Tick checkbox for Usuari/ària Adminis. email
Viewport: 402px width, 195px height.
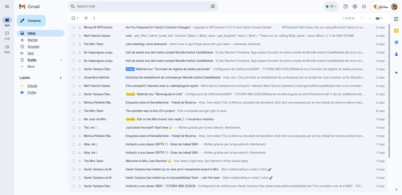click(73, 78)
